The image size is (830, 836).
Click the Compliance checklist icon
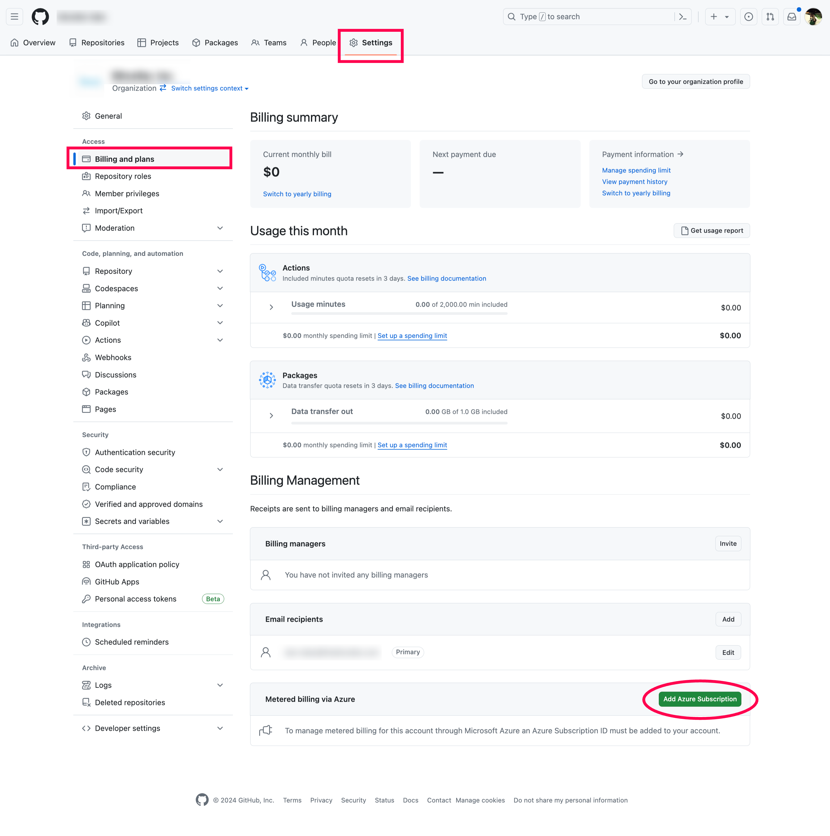click(x=87, y=487)
